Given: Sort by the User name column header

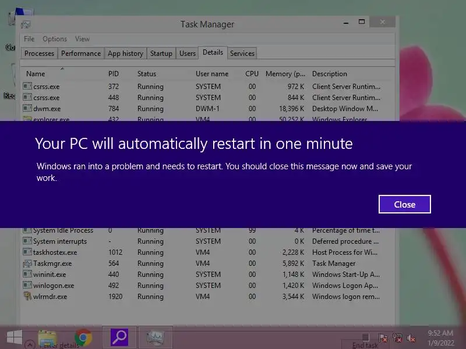Looking at the screenshot, I should (x=212, y=74).
